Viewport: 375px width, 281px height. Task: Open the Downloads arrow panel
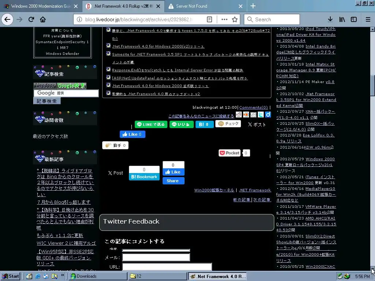click(x=330, y=19)
